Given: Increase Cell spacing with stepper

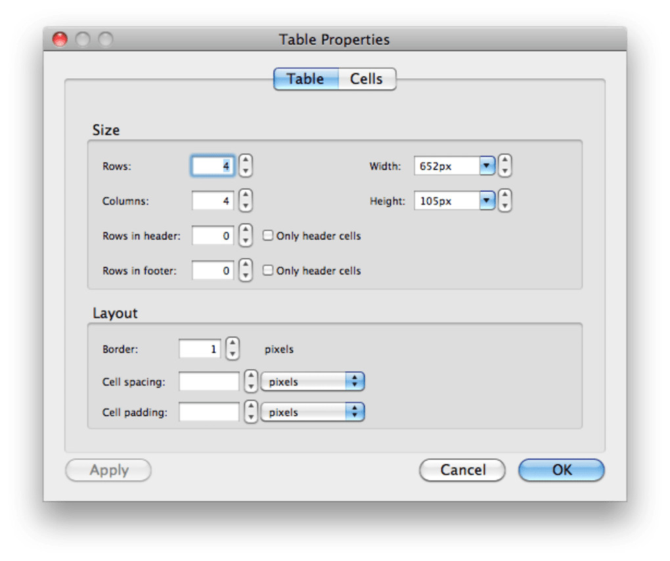Looking at the screenshot, I should pyautogui.click(x=251, y=376).
